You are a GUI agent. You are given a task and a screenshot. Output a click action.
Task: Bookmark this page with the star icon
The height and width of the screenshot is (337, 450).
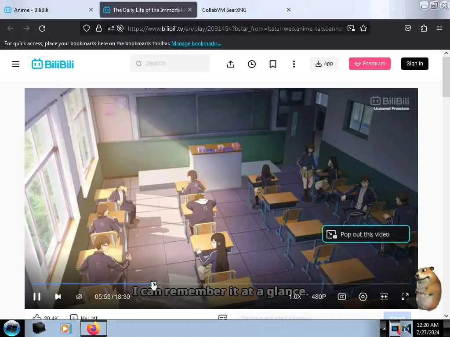coord(363,29)
